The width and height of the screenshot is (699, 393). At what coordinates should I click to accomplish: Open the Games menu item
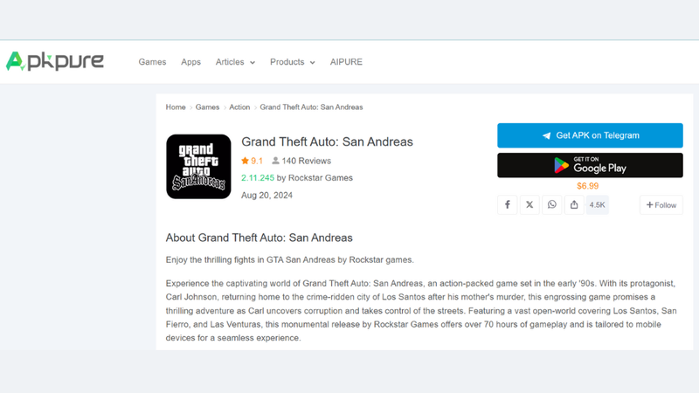click(x=152, y=62)
